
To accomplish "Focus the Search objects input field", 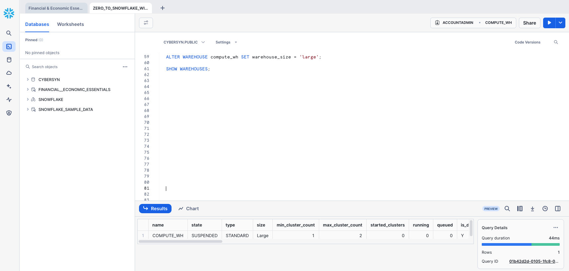I will point(75,67).
